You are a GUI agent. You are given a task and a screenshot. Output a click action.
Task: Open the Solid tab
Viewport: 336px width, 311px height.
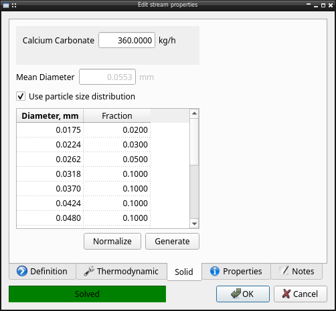pos(184,272)
